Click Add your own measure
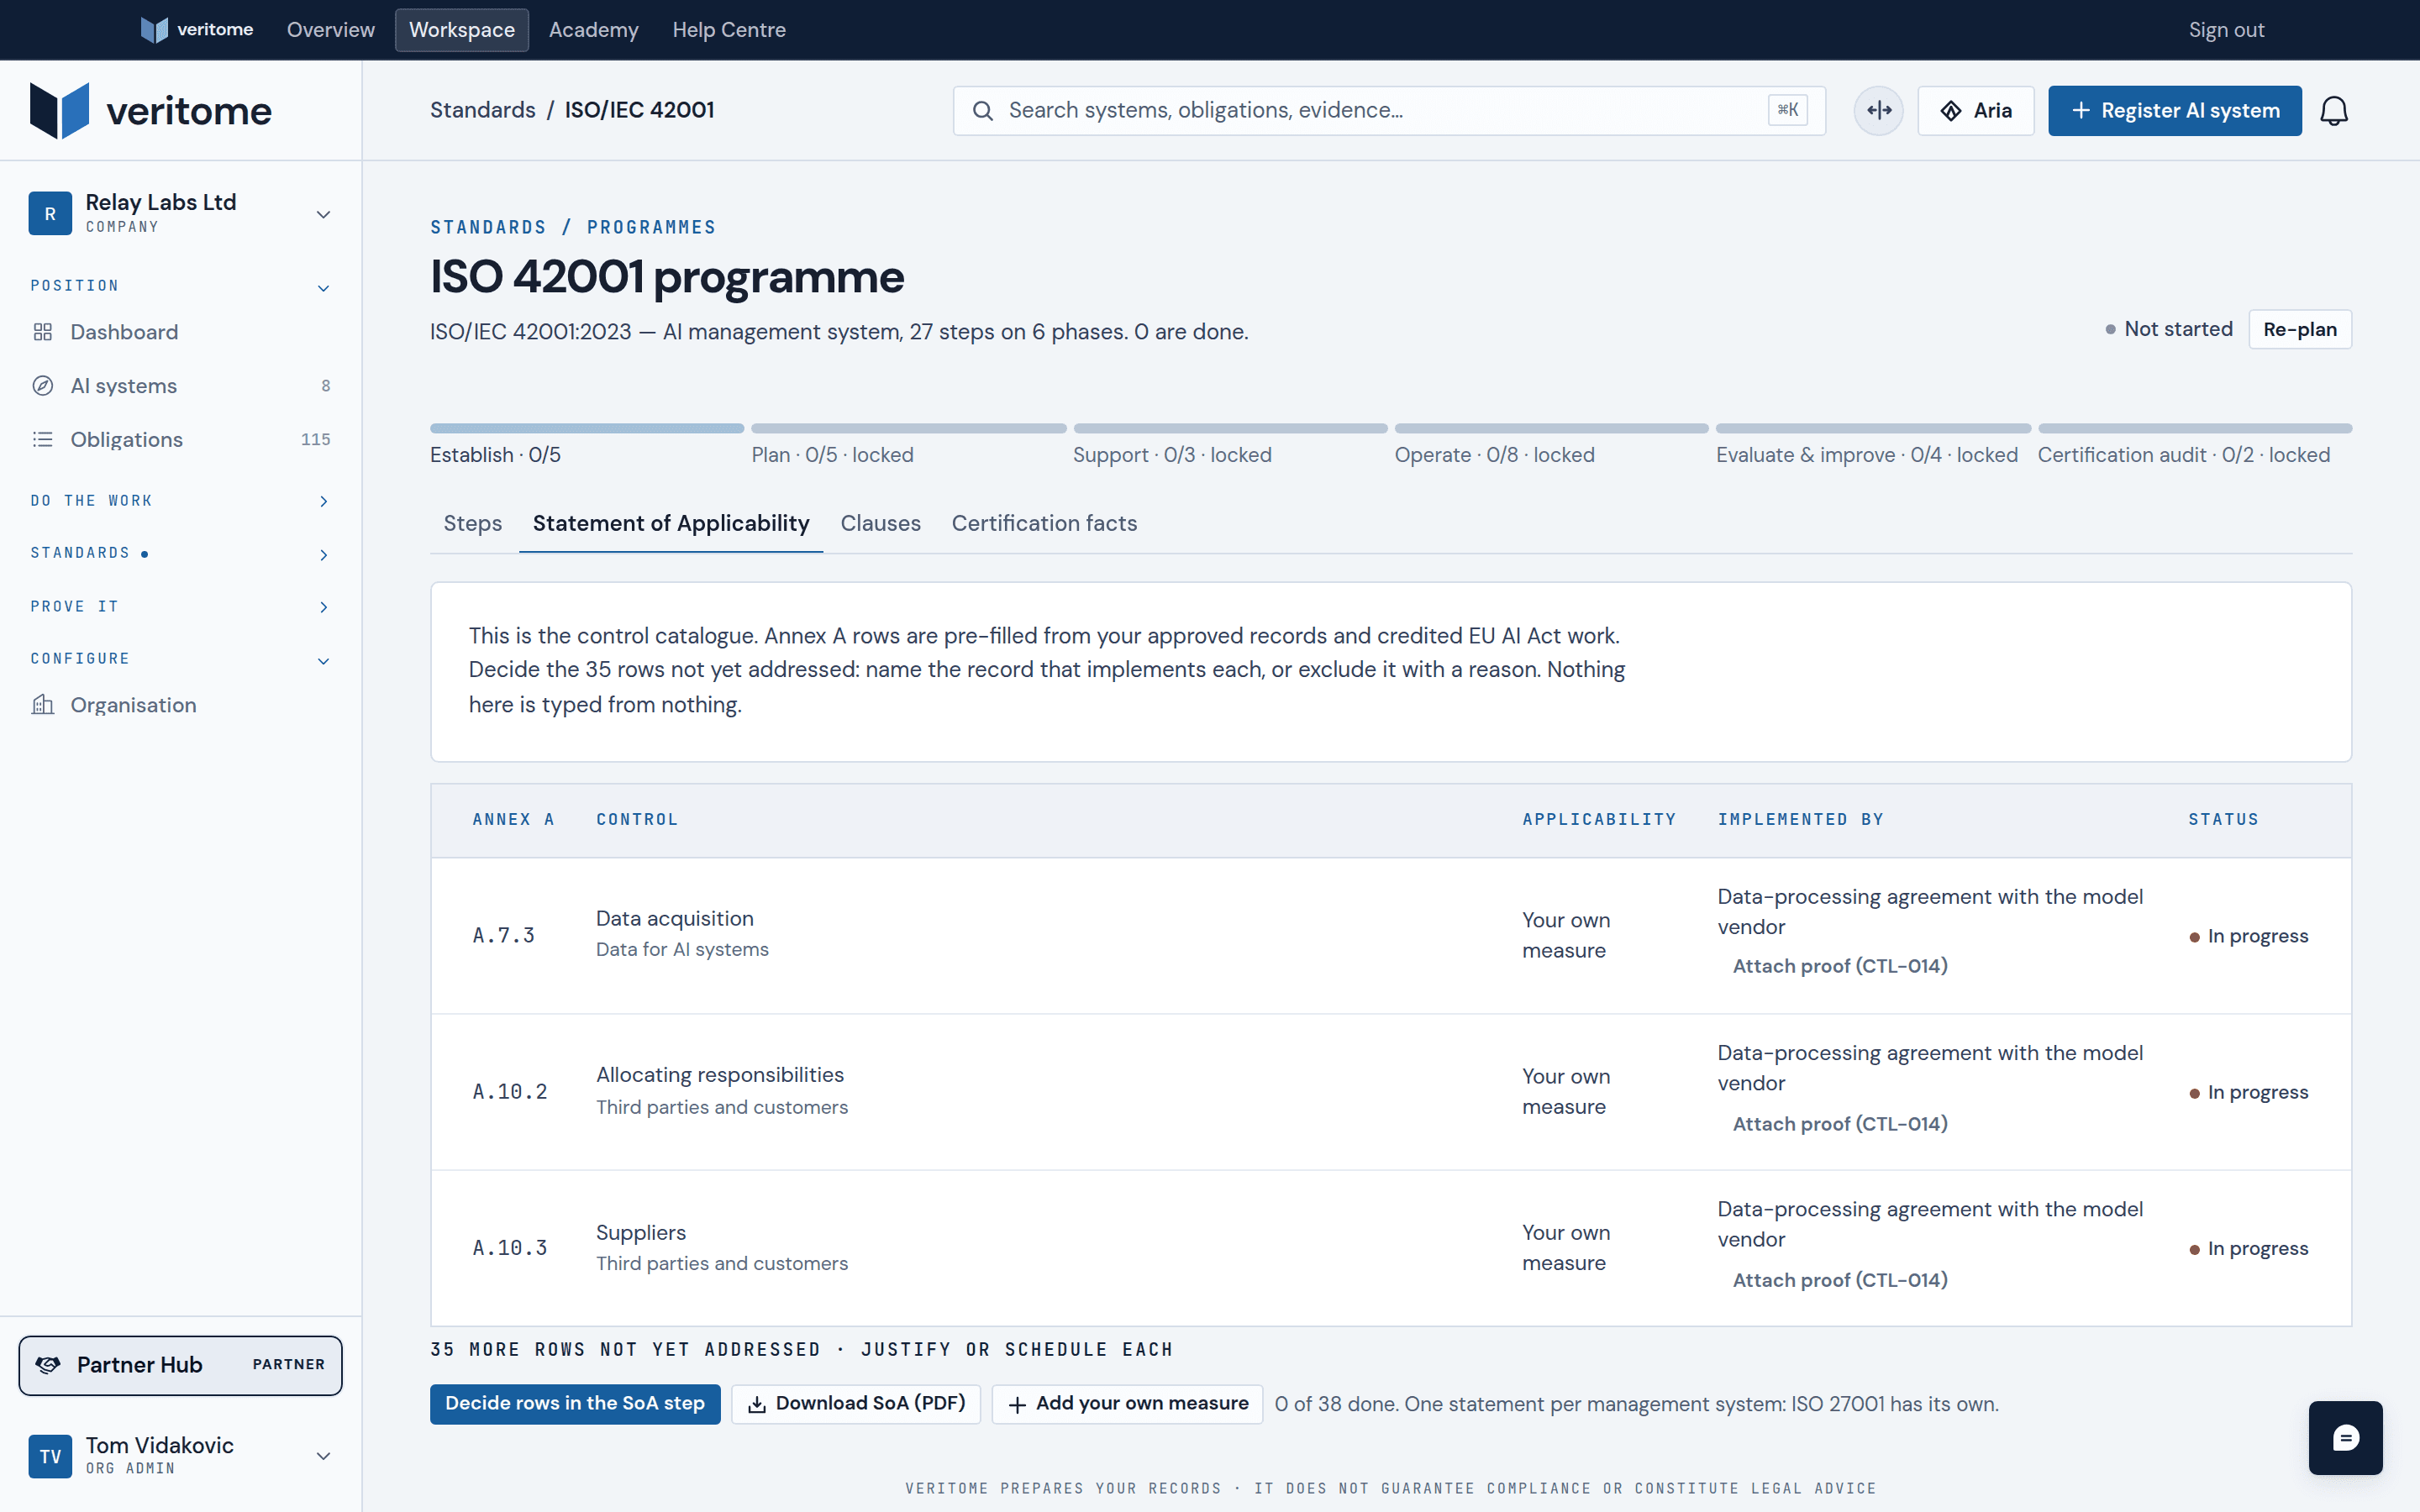 (1127, 1403)
